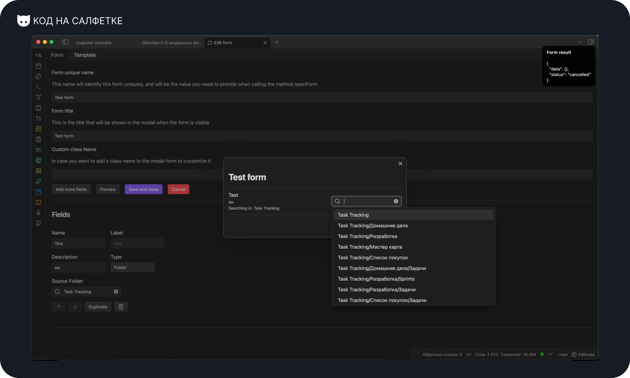Select the highlighted Task Tracking suggestion

point(413,215)
